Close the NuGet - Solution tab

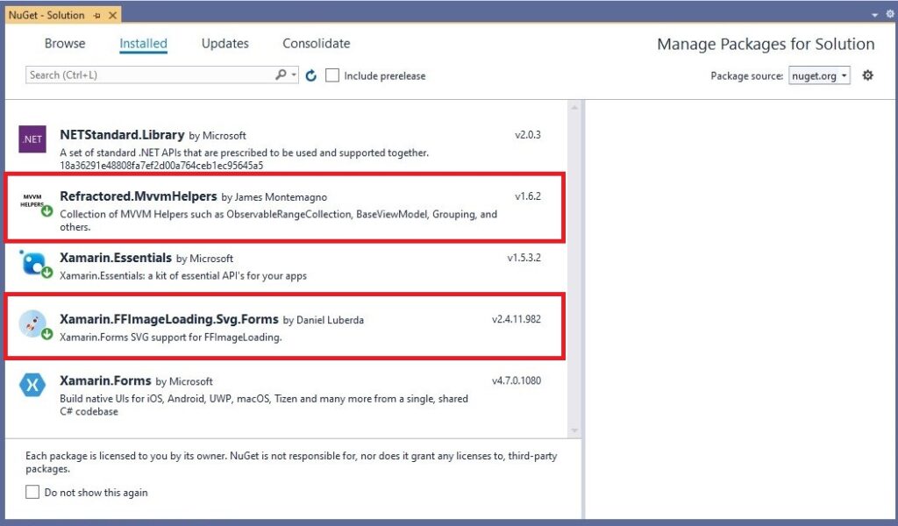pos(112,16)
